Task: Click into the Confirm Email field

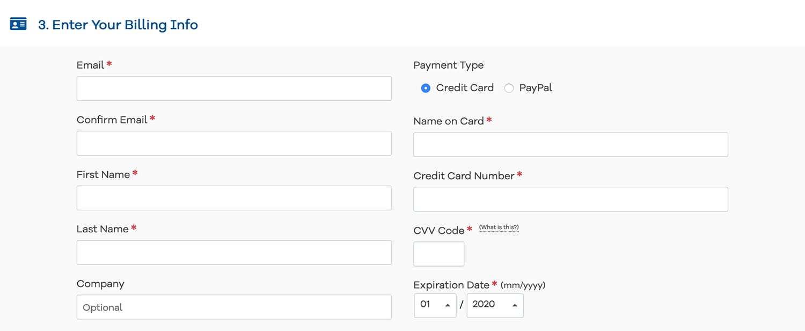Action: tap(234, 143)
